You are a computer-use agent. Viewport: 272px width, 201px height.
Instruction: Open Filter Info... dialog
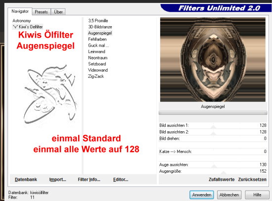(x=89, y=179)
